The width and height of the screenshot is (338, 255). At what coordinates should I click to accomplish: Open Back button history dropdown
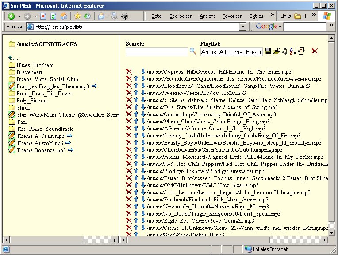coord(19,16)
